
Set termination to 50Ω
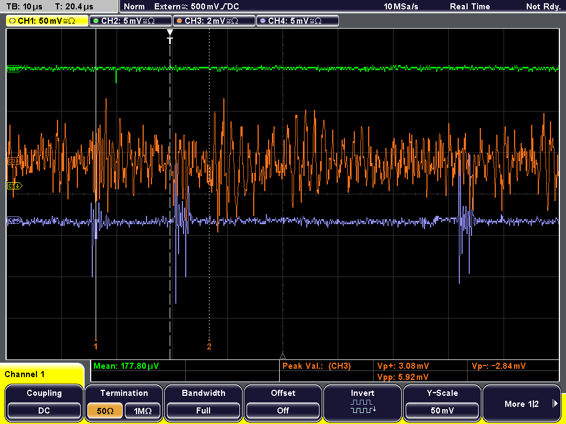[105, 411]
